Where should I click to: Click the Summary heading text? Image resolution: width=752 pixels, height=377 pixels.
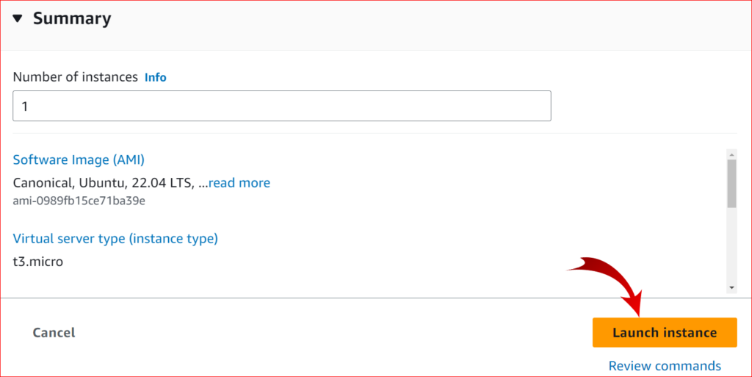tap(72, 18)
